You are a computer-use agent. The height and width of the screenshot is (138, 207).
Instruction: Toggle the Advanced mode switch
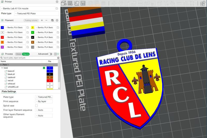tap(50, 54)
